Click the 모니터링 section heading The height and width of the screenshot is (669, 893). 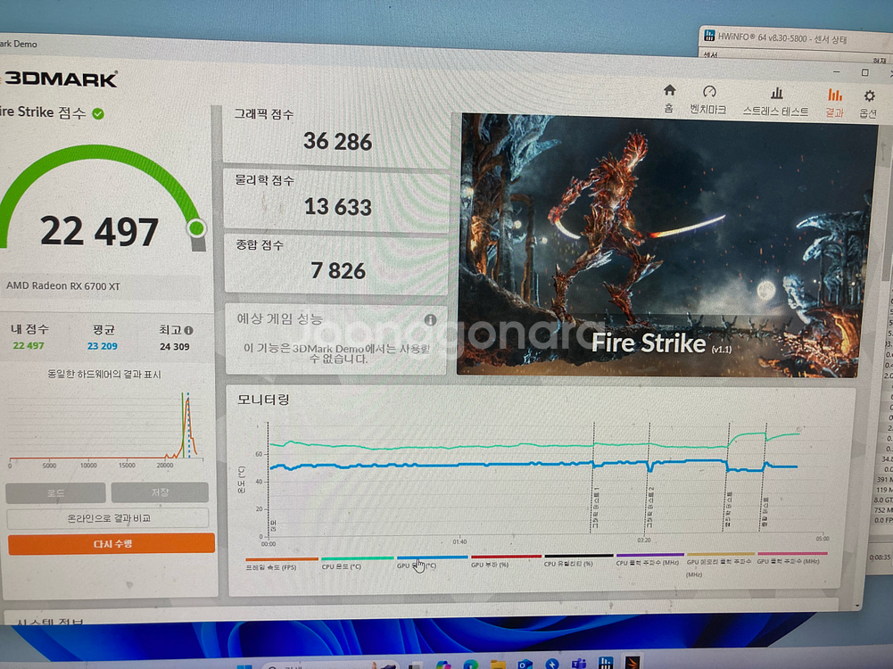(x=264, y=400)
